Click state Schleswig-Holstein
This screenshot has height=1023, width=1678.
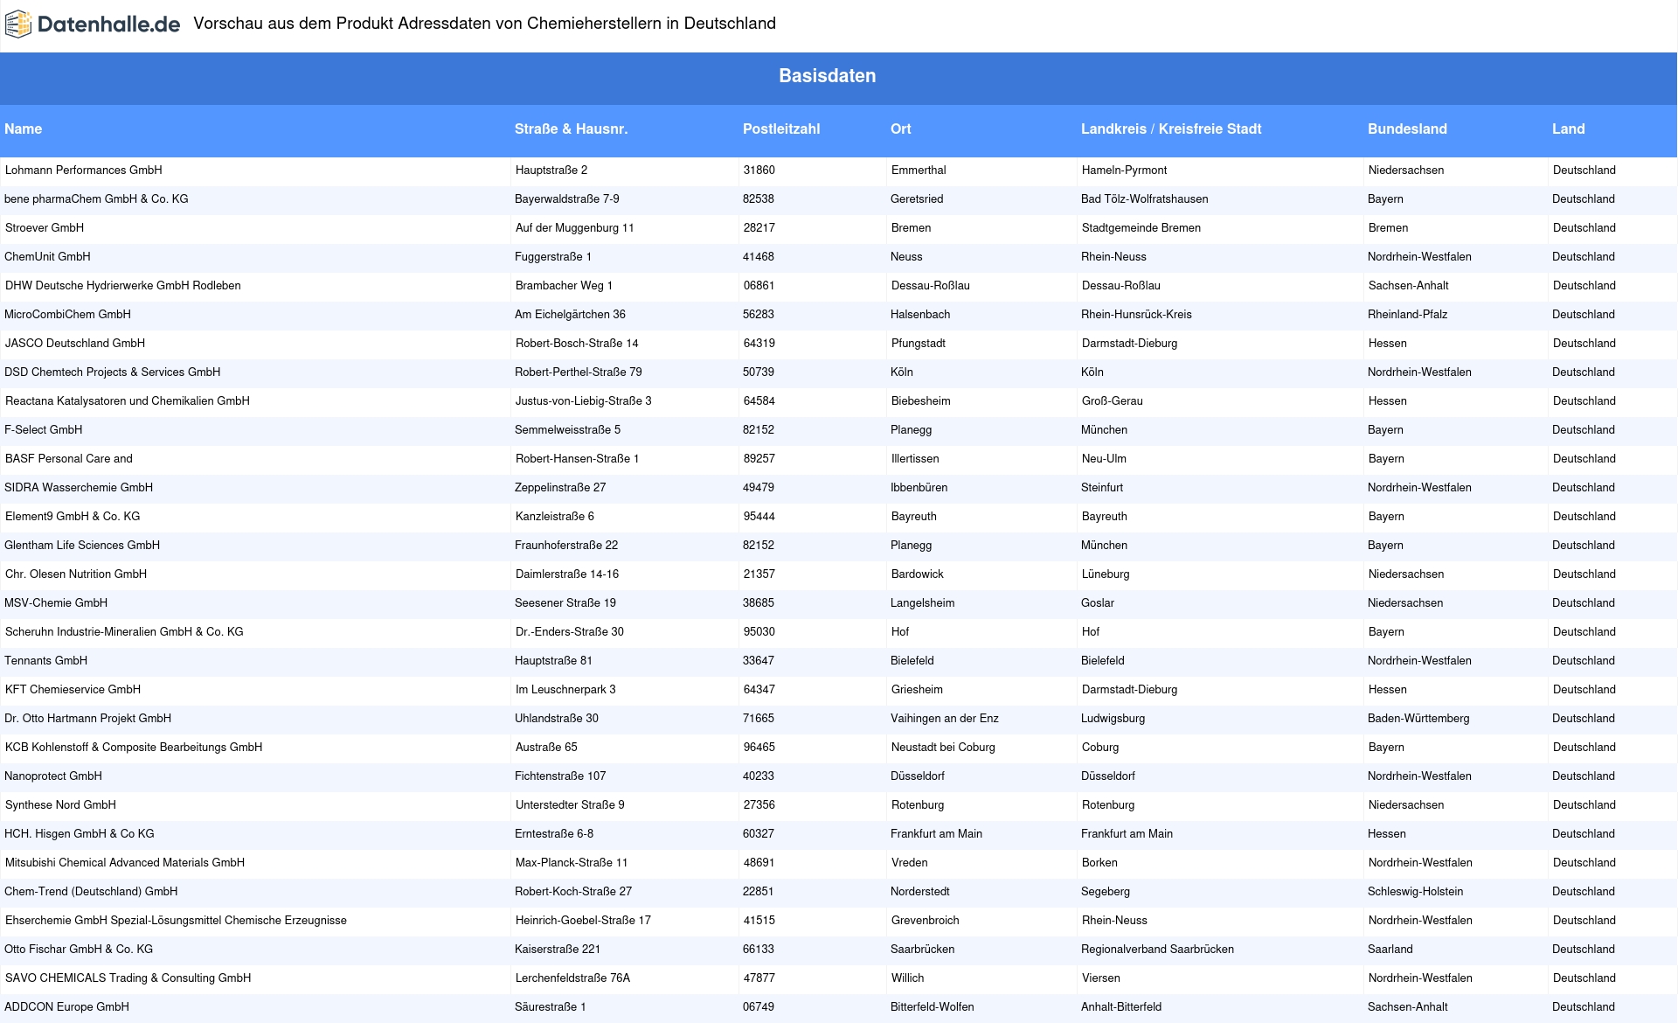point(1415,892)
